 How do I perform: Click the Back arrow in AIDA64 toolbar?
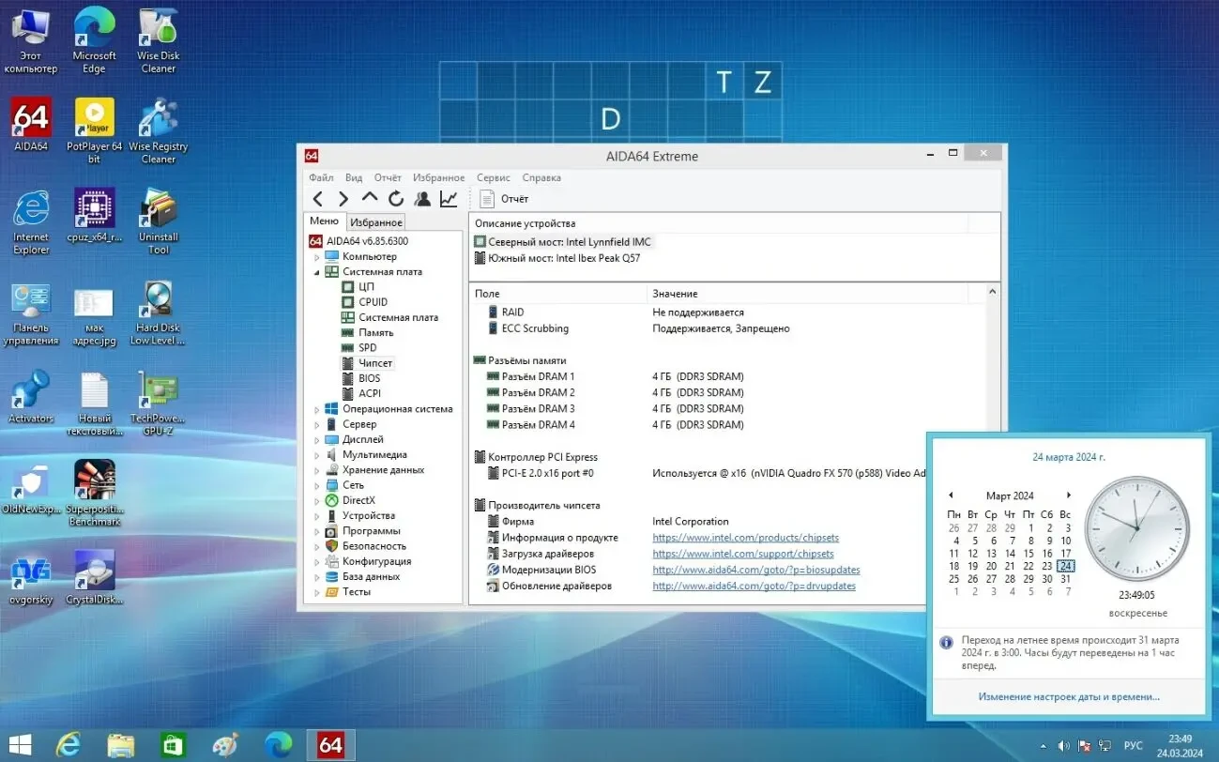tap(318, 198)
